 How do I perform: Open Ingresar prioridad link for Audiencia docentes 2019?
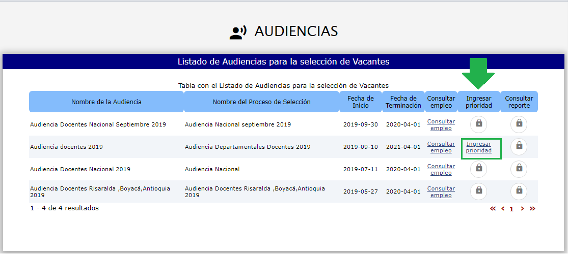pos(479,147)
